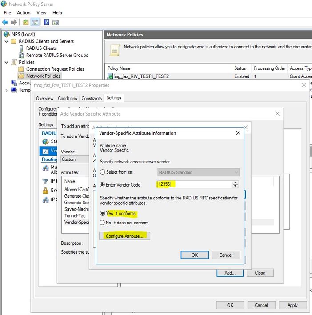Click the Back arrow toolbar icon

[5, 22]
